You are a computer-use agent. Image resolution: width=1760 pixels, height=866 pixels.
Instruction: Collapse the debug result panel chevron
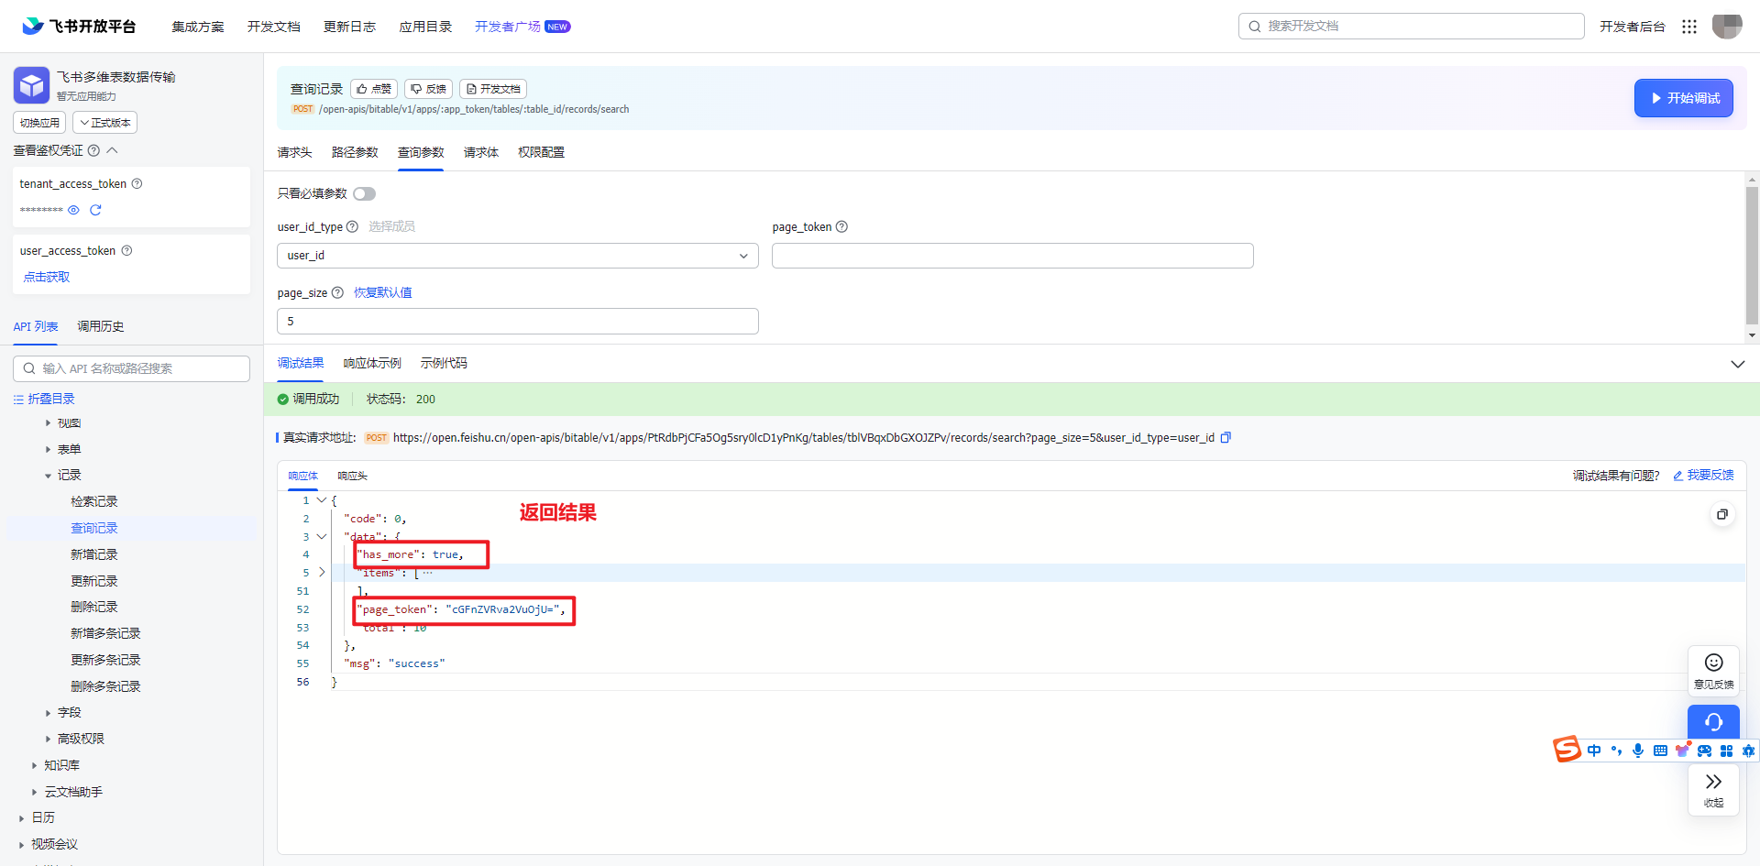1737,364
